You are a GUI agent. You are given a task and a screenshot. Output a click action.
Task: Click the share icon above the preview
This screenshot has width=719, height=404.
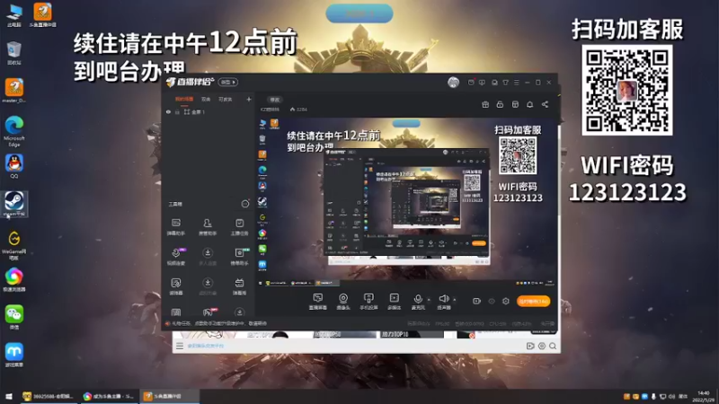tap(545, 104)
